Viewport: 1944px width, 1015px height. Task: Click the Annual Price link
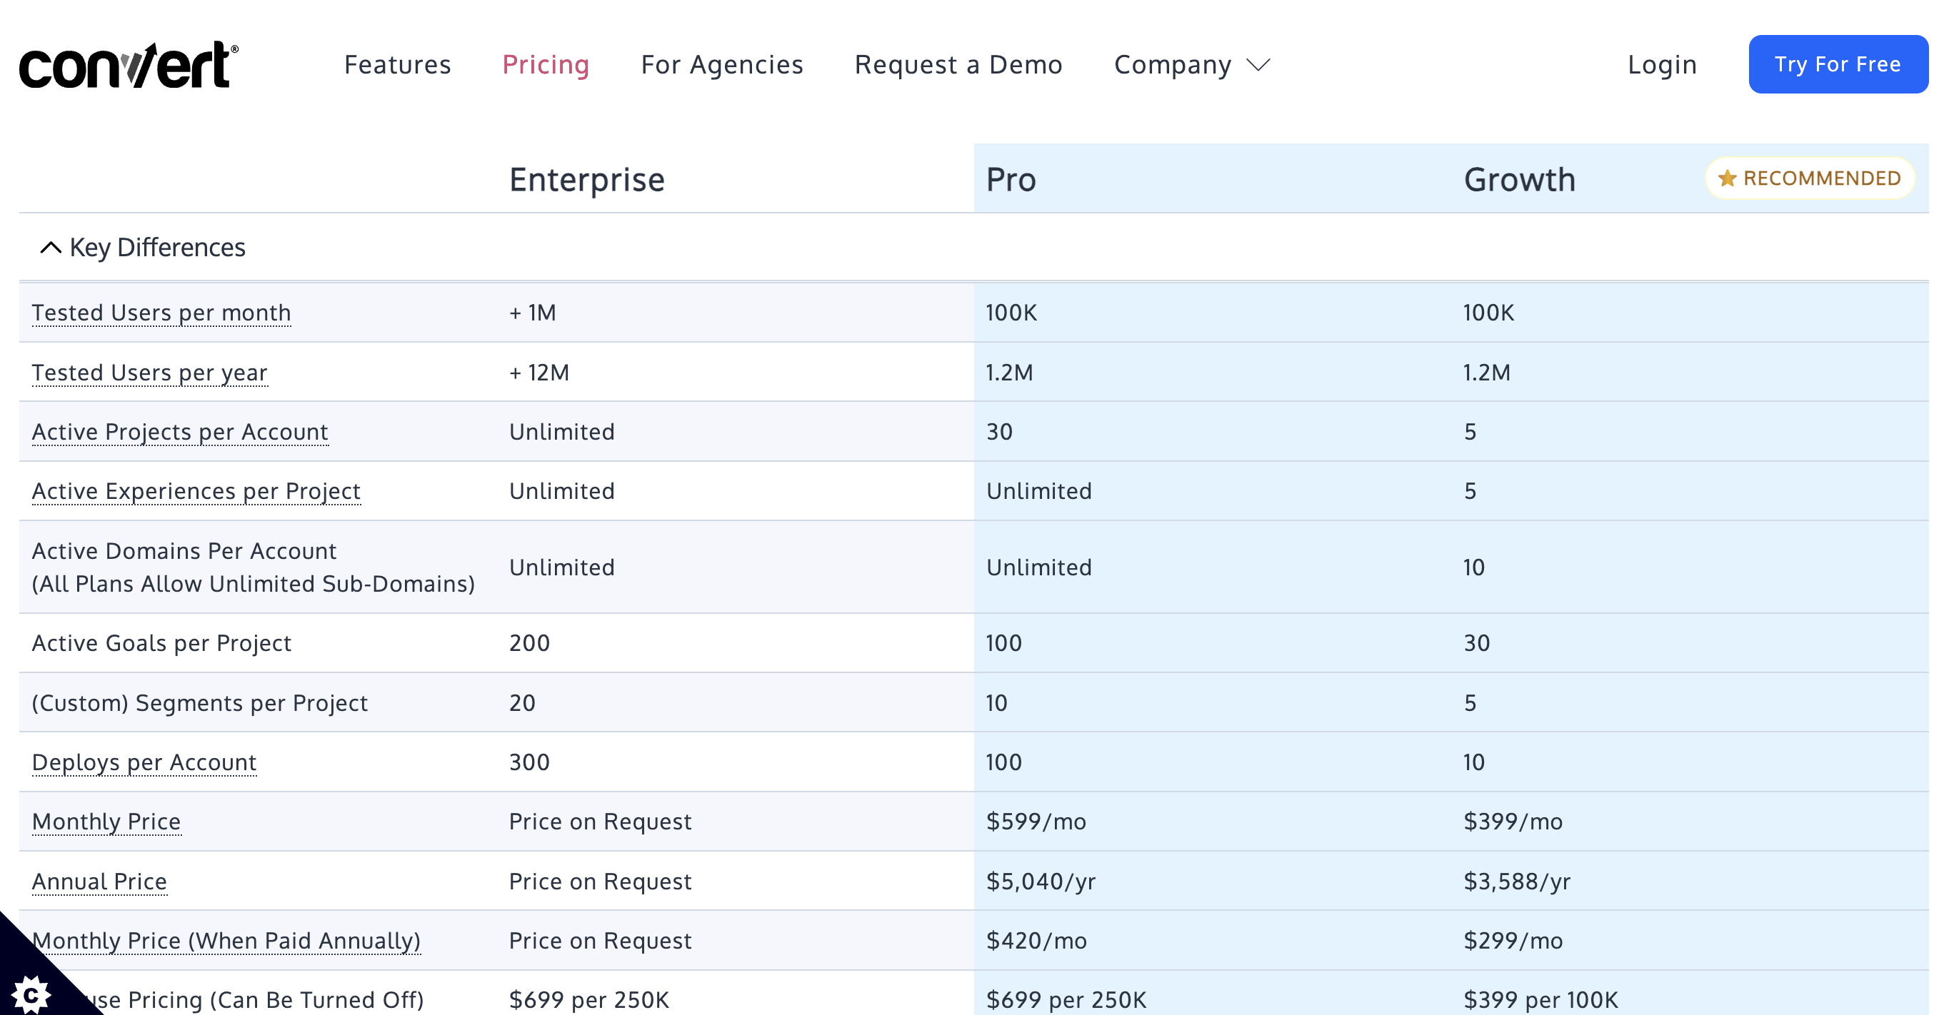tap(99, 882)
